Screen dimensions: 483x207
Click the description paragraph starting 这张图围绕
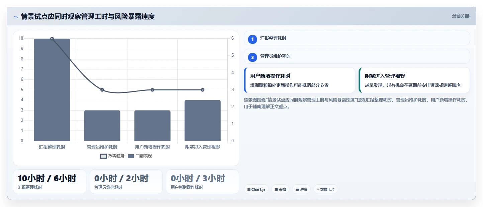(x=356, y=103)
